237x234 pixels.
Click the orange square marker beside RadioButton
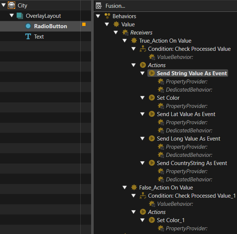coord(84,24)
